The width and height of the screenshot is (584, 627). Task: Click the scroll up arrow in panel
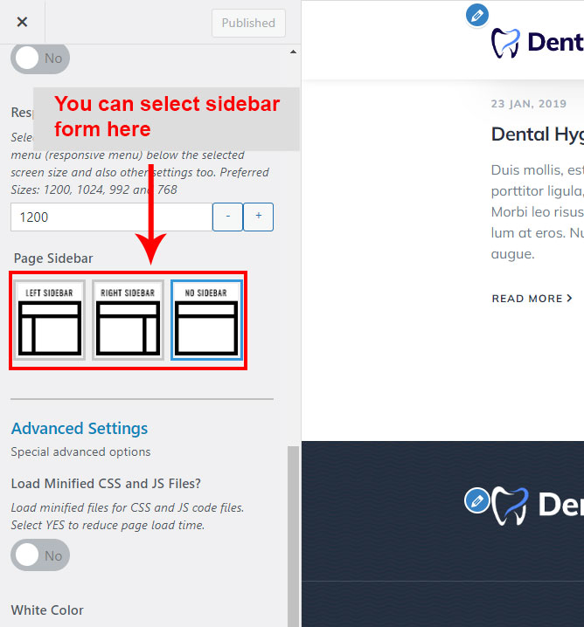(292, 53)
